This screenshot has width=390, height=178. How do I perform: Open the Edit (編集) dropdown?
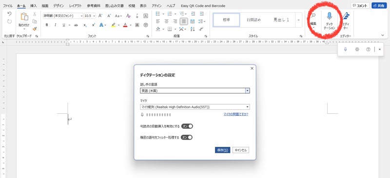click(313, 21)
